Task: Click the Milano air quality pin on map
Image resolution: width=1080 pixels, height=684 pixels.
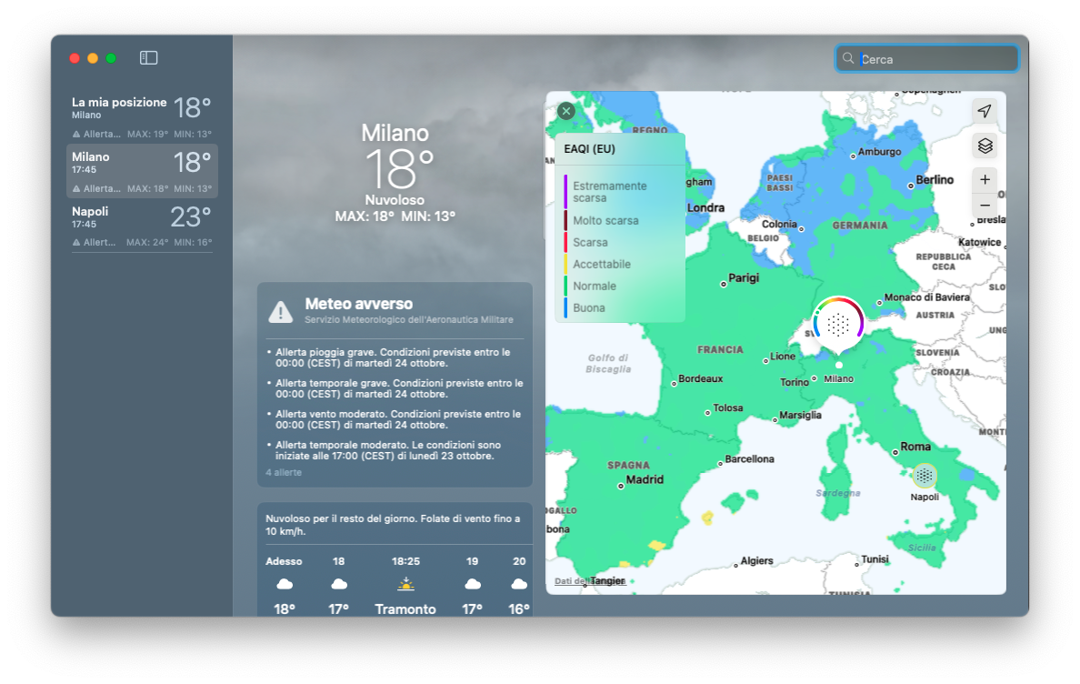Action: point(838,324)
